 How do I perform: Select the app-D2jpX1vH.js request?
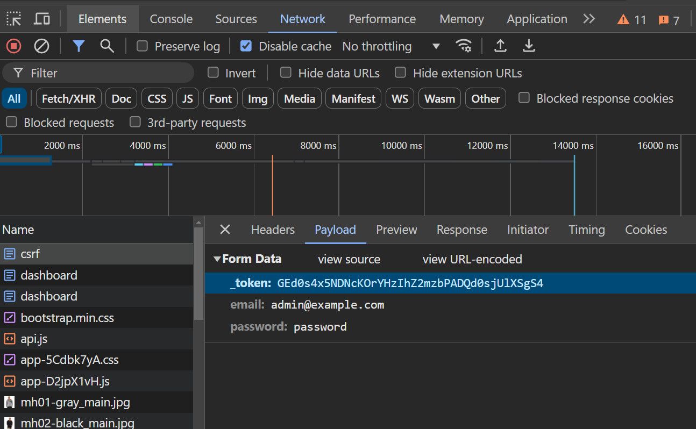pos(96,381)
